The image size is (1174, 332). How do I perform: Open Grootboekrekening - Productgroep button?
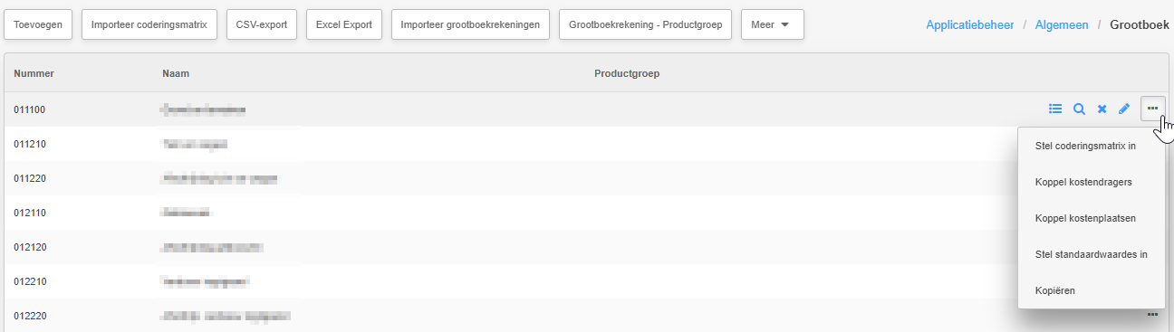pos(645,25)
